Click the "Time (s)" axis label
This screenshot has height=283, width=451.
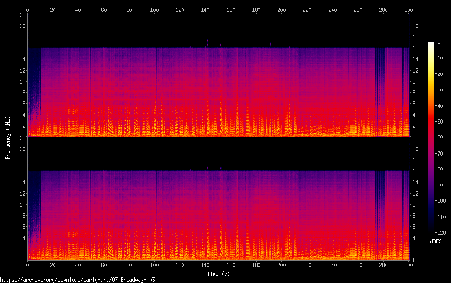(x=218, y=274)
